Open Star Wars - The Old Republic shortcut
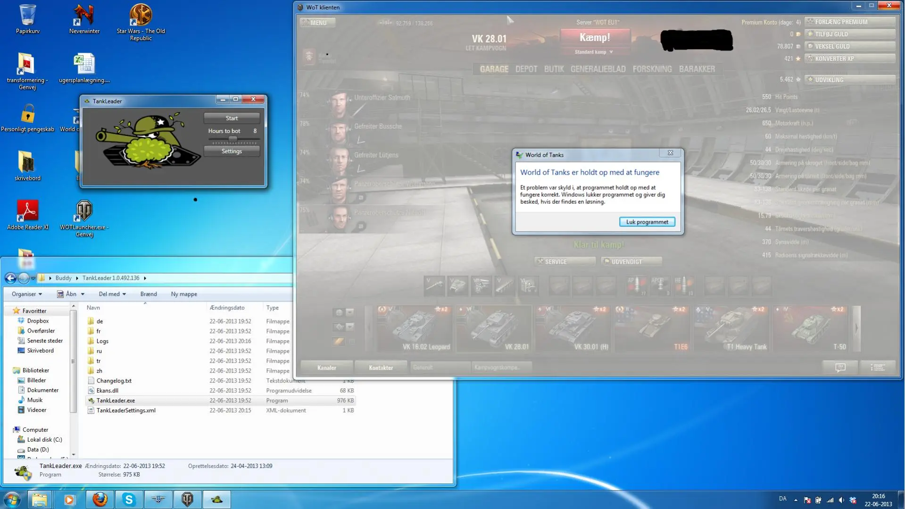905x509 pixels. [141, 22]
